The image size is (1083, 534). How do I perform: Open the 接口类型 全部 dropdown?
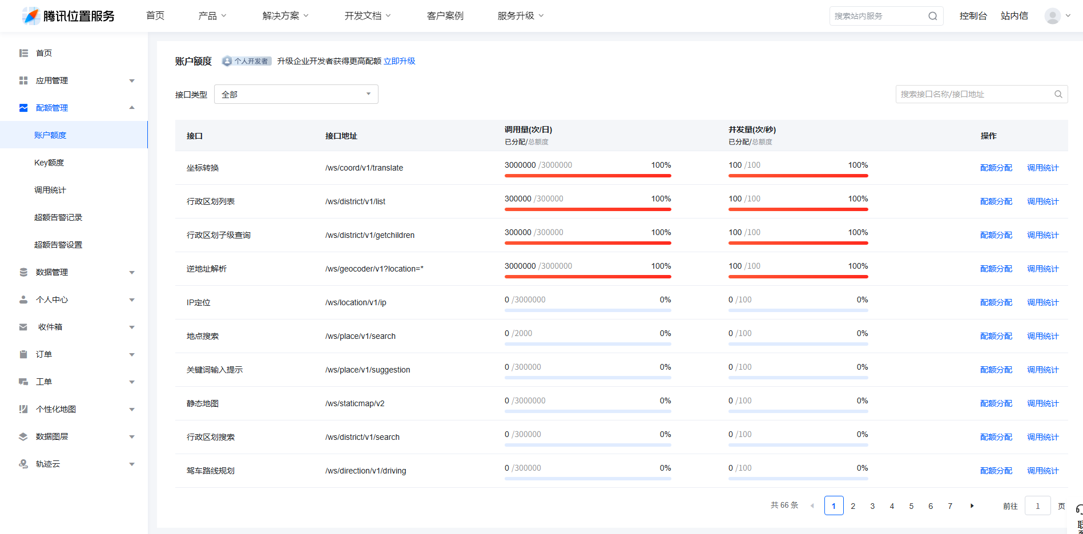point(296,94)
